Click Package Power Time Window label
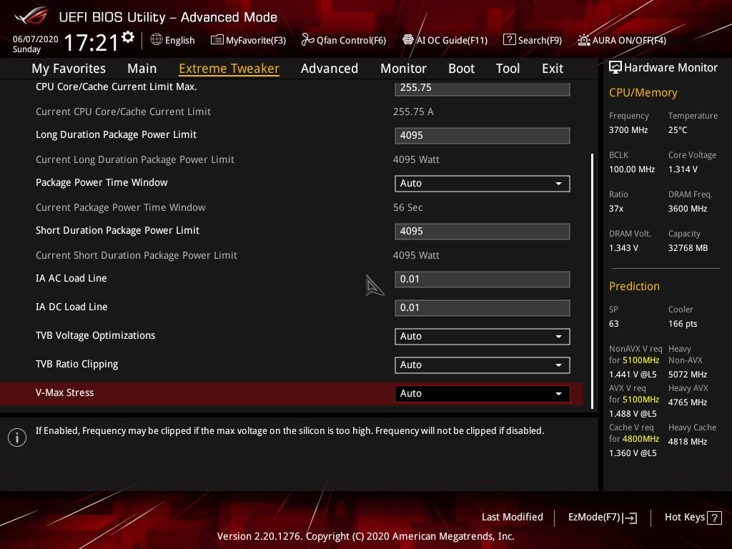This screenshot has height=549, width=732. 102,182
